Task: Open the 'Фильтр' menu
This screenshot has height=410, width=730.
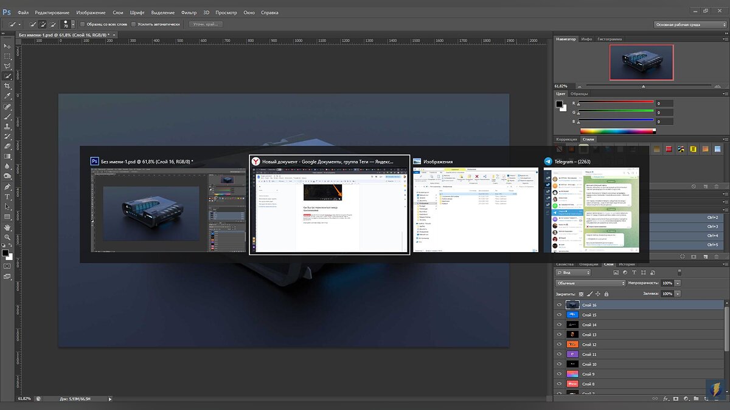Action: pos(189,12)
